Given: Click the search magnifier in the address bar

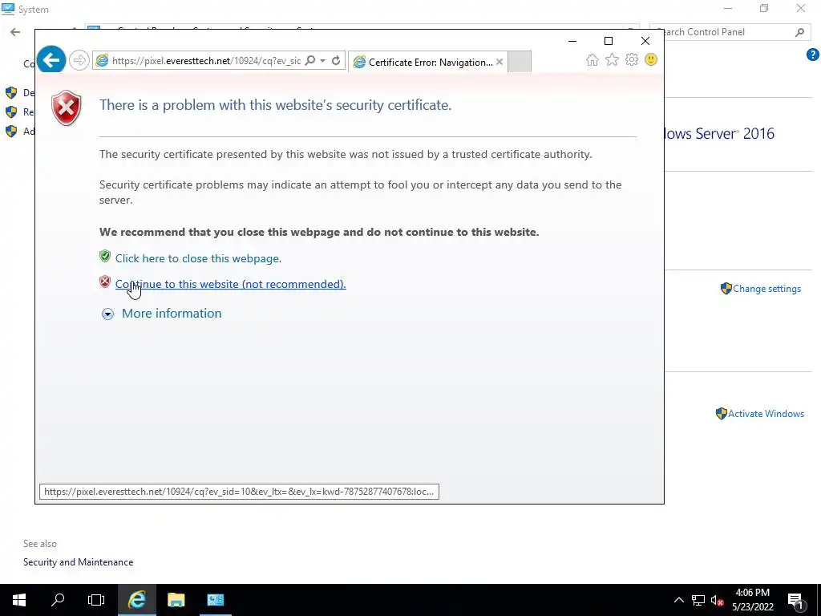Looking at the screenshot, I should 310,61.
